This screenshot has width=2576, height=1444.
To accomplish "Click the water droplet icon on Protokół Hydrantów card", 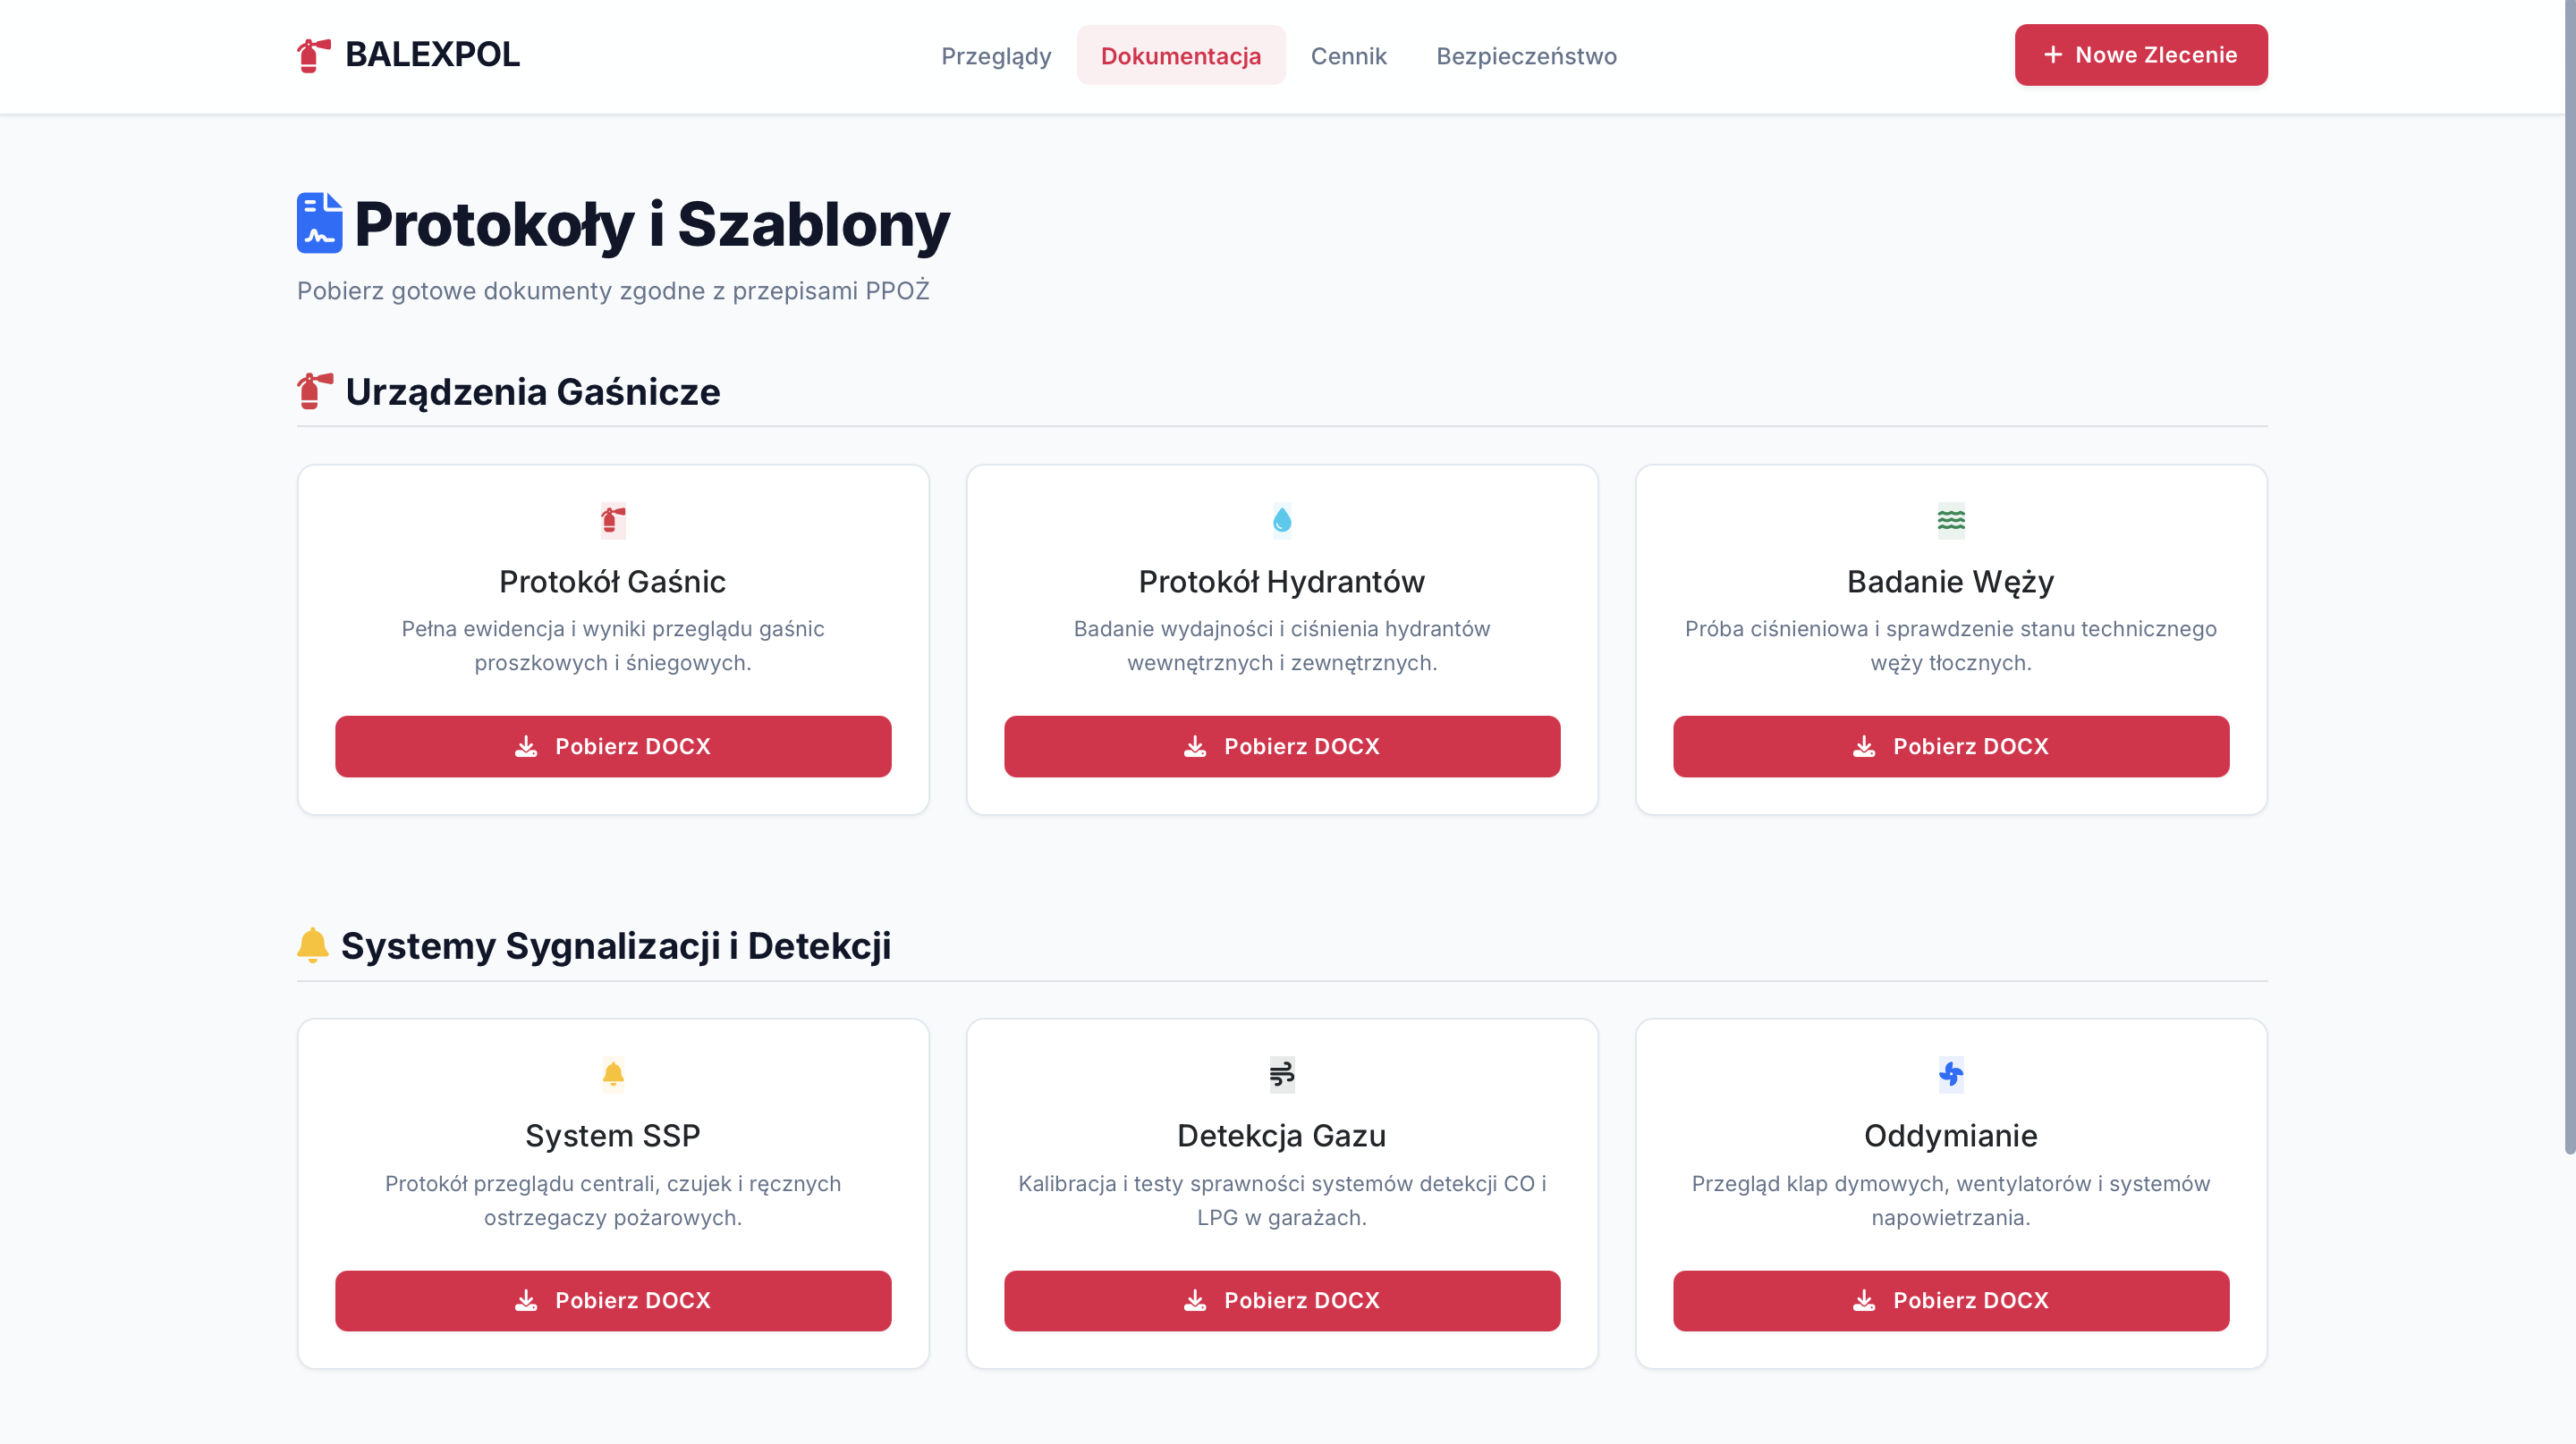I will [x=1281, y=520].
